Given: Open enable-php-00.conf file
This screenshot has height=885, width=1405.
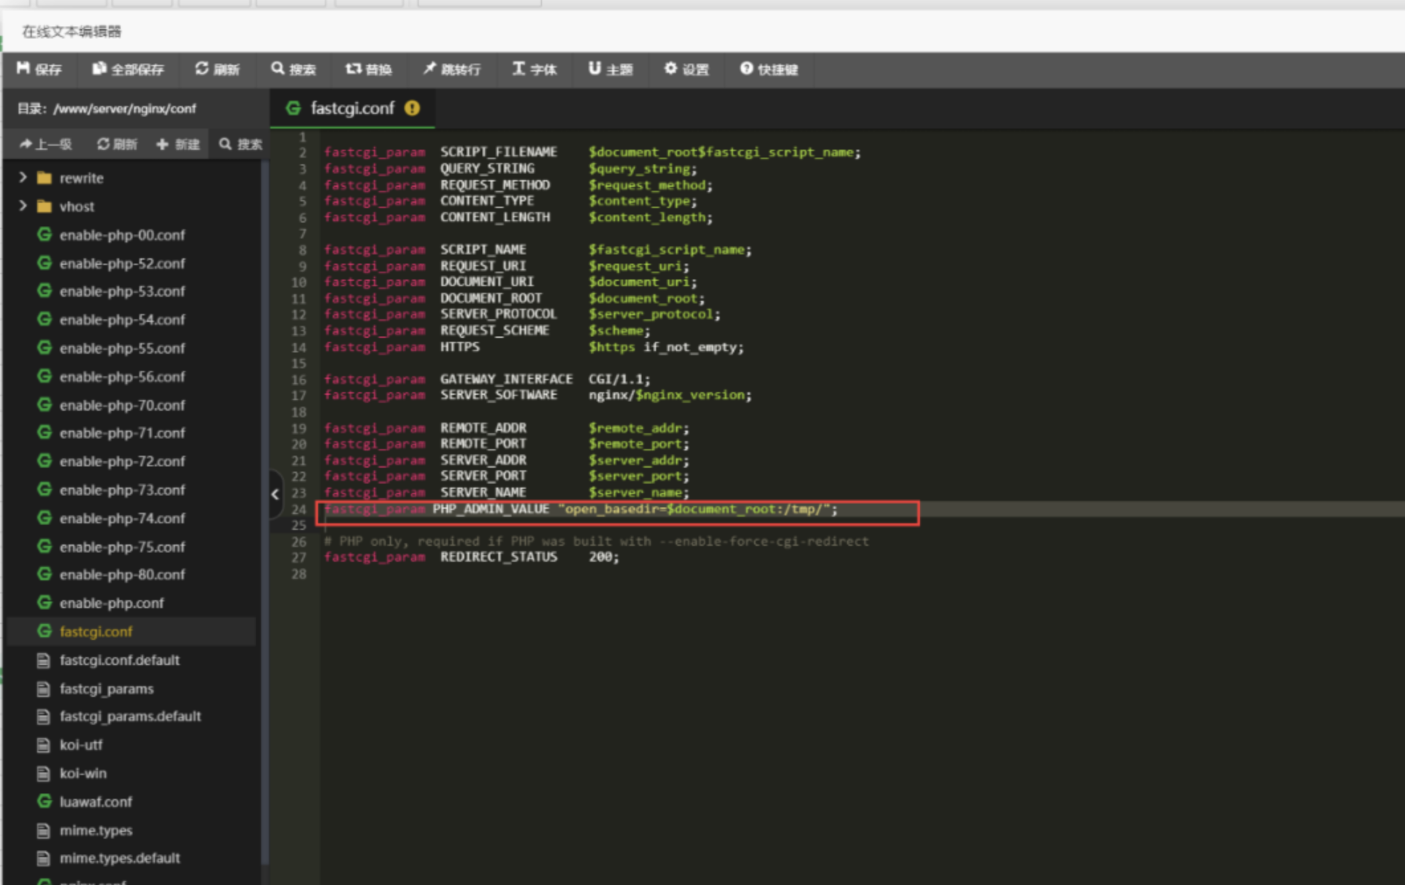Looking at the screenshot, I should coord(122,235).
